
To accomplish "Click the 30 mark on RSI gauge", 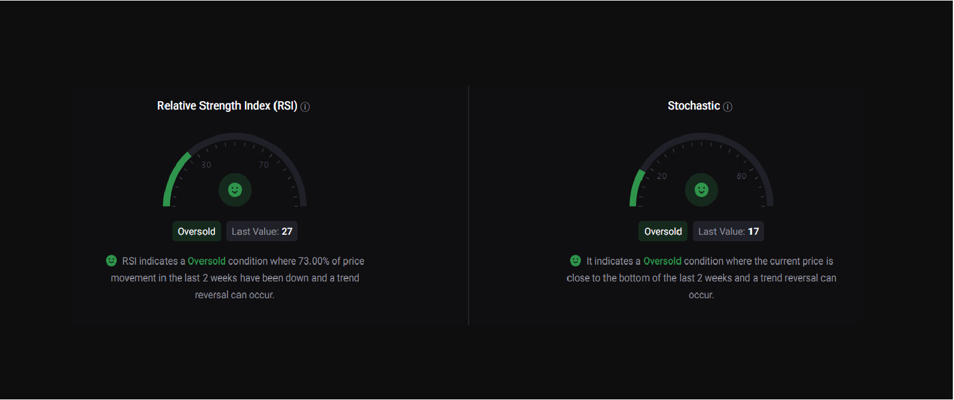I will pyautogui.click(x=206, y=165).
